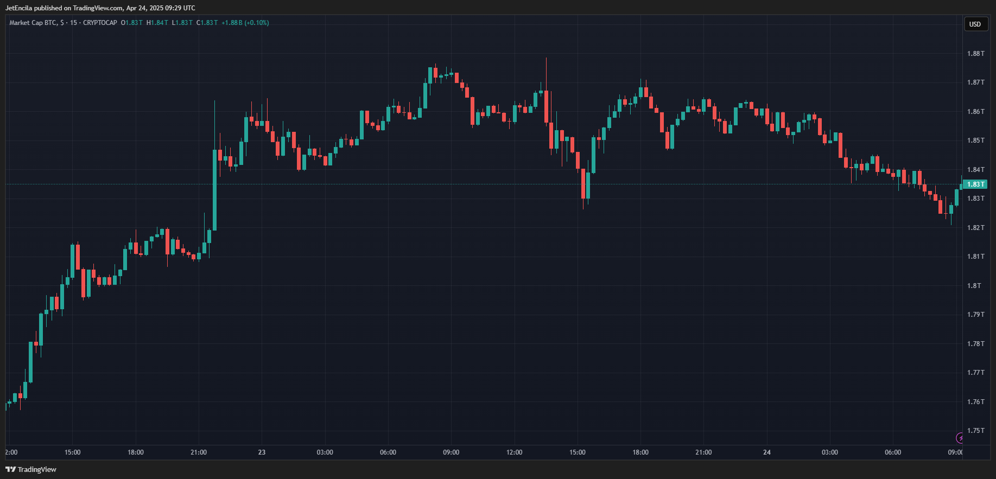Click the 1.8T price axis label
Viewport: 996px width, 479px height.
975,286
